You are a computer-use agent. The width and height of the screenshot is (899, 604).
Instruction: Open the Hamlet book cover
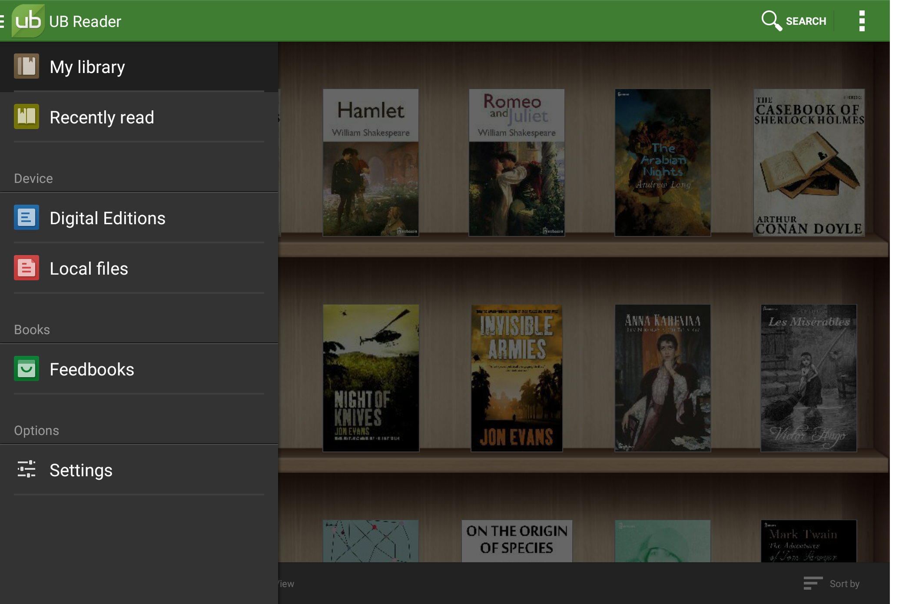[x=371, y=163]
